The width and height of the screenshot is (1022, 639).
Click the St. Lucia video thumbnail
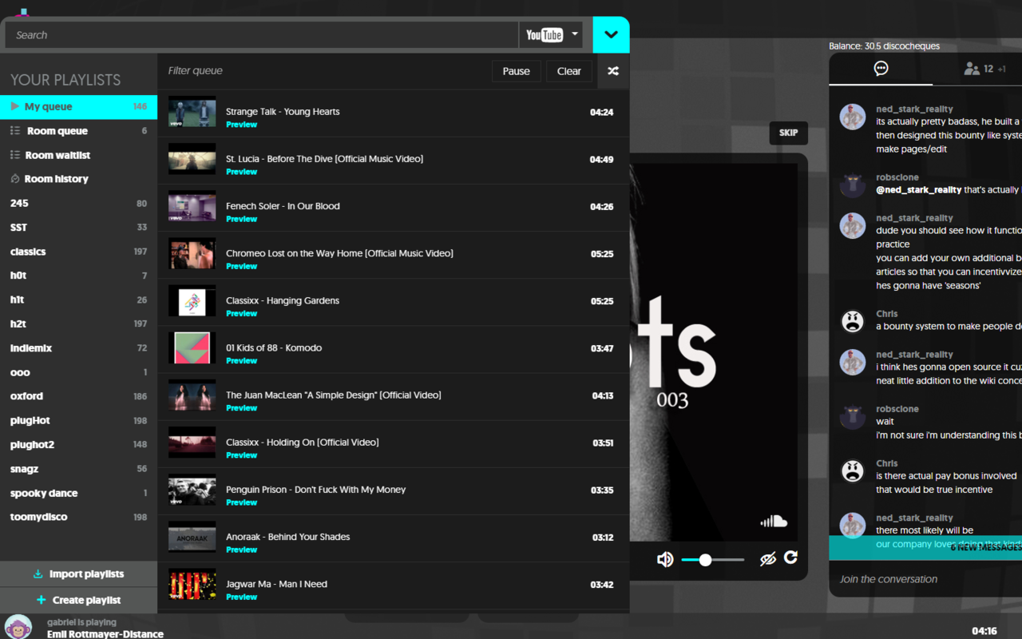coord(192,159)
